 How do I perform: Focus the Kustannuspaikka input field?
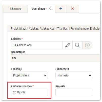coord(29,92)
